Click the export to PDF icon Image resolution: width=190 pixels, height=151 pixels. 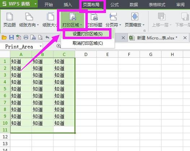(x=18, y=38)
